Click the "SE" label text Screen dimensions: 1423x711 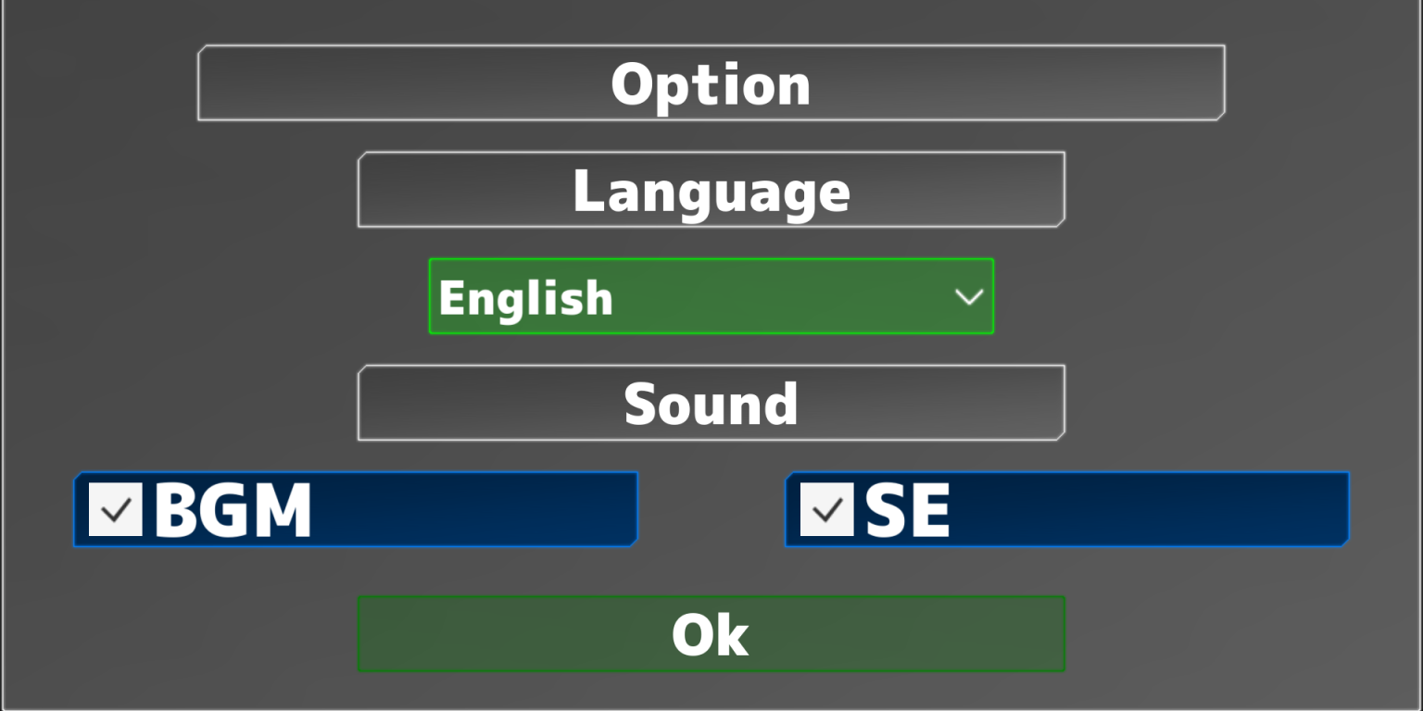click(907, 510)
